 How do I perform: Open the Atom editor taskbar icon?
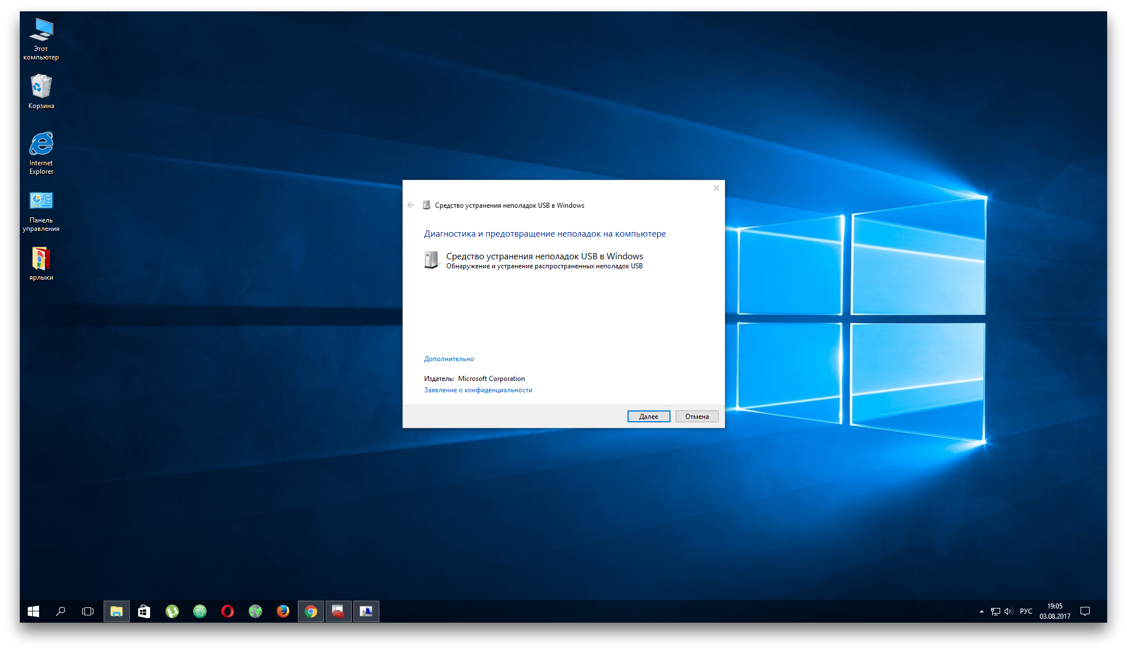200,611
